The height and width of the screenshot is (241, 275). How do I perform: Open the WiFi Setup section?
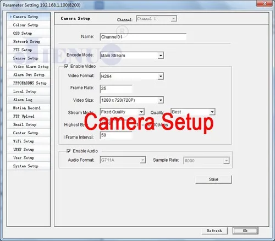(29, 141)
